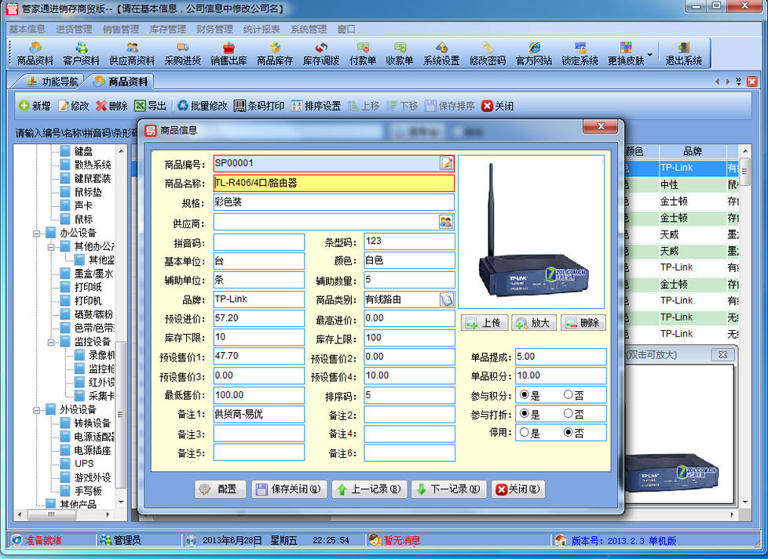Click the router product image thumbnail
768x559 pixels.
532,231
